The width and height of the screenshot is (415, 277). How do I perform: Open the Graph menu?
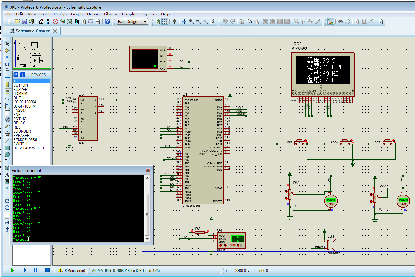click(x=77, y=14)
